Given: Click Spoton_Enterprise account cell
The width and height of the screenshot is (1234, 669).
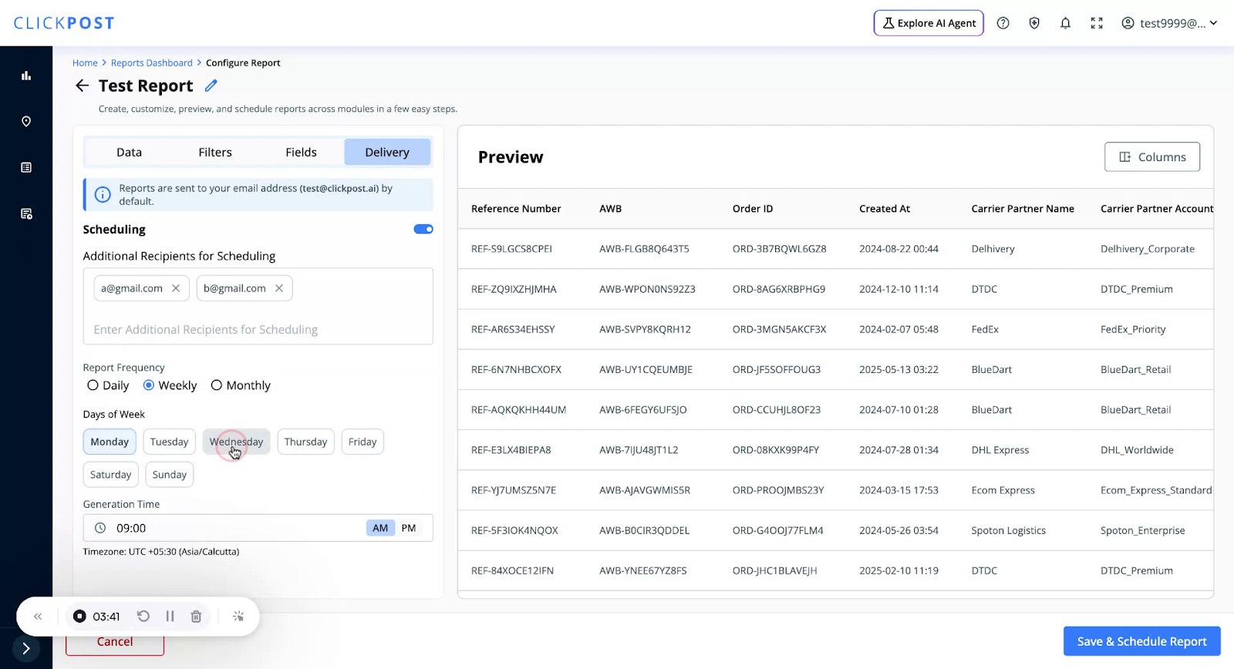Looking at the screenshot, I should point(1143,530).
